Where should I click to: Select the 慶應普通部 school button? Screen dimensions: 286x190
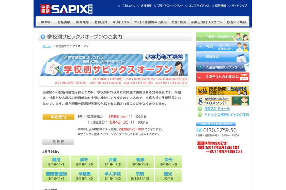[56, 176]
